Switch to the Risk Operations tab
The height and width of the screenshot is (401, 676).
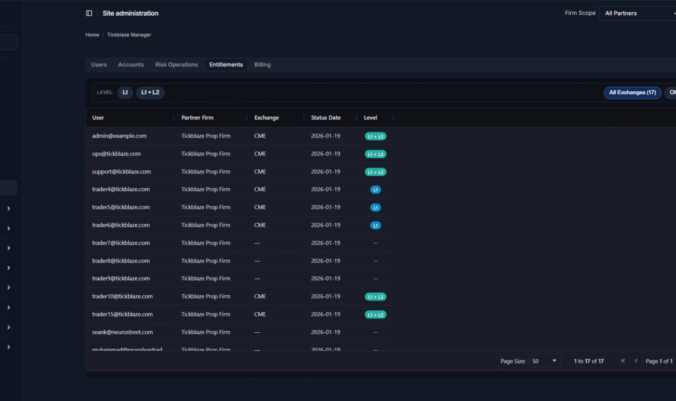pyautogui.click(x=176, y=65)
